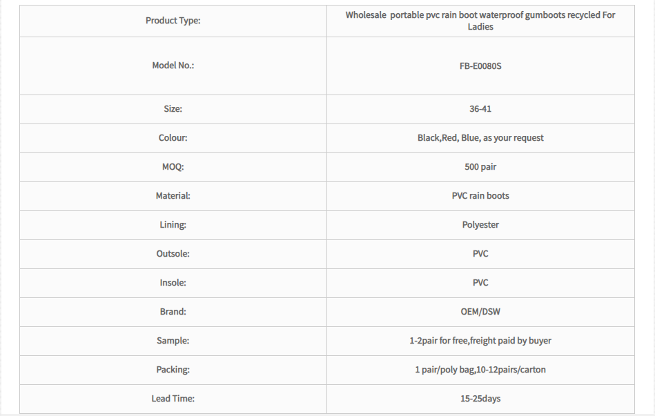
Task: Click Black, Red, Blue colour value
Action: pyautogui.click(x=480, y=138)
